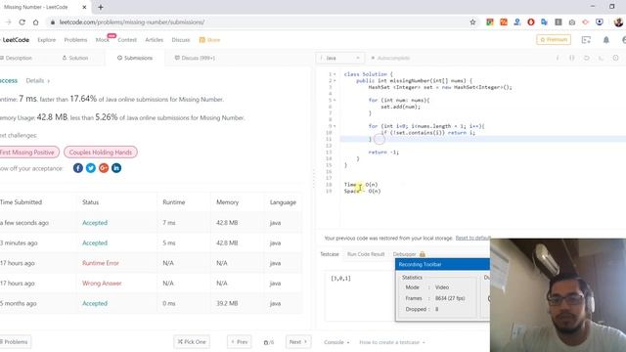Collapse code fold at line 5
Image resolution: width=626 pixels, height=352 pixels.
pyautogui.click(x=335, y=100)
